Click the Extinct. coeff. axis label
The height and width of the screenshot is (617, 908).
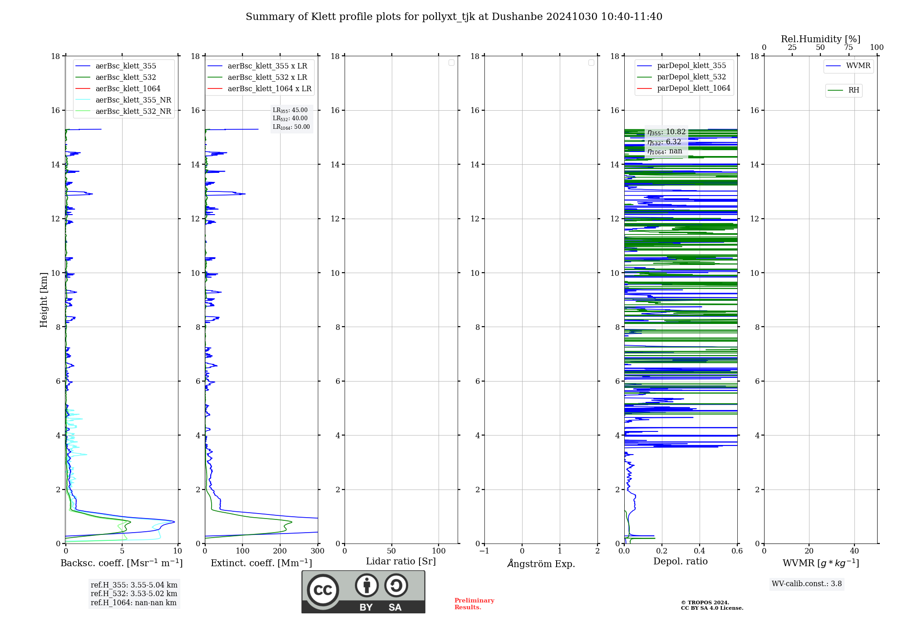262,563
